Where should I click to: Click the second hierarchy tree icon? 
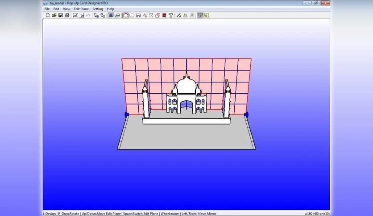(103, 16)
